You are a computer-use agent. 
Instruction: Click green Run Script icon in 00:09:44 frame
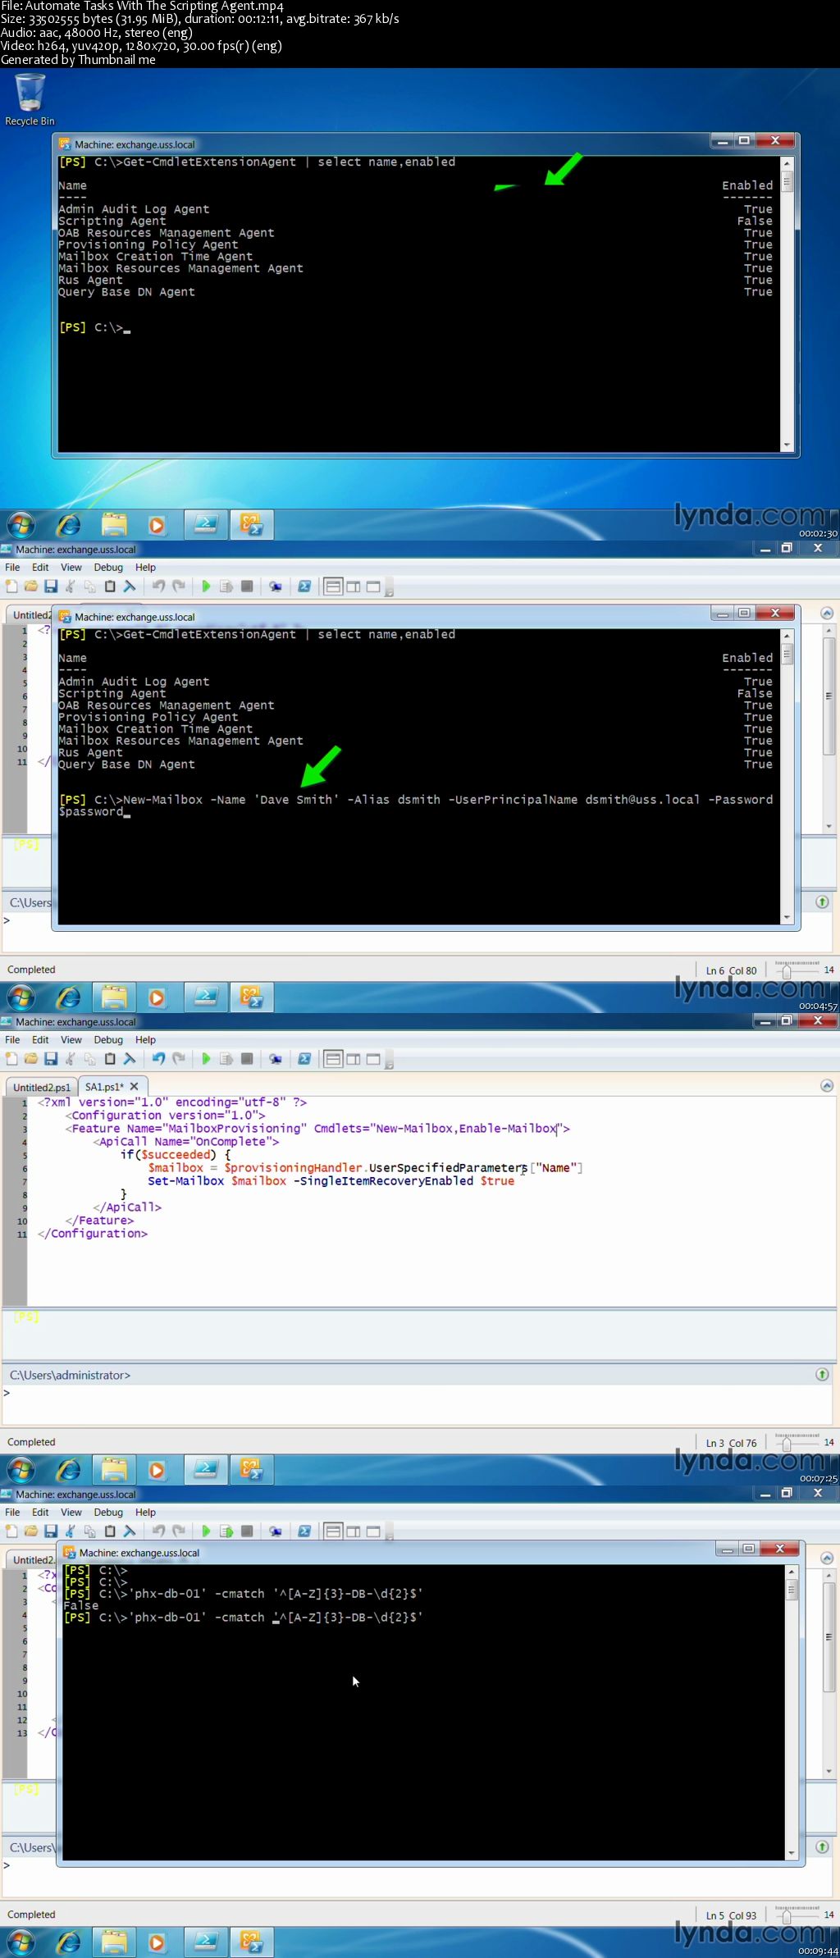click(206, 1531)
